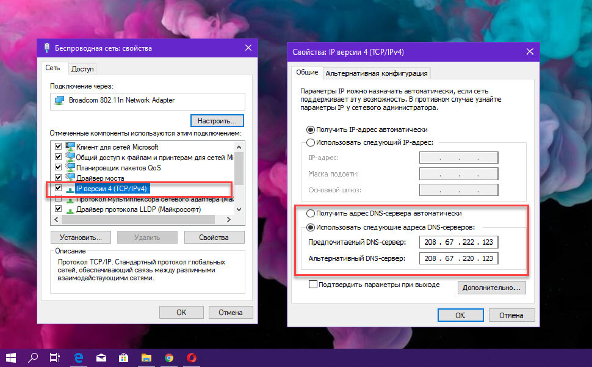Select obtain DNS server address automatically

click(x=311, y=213)
